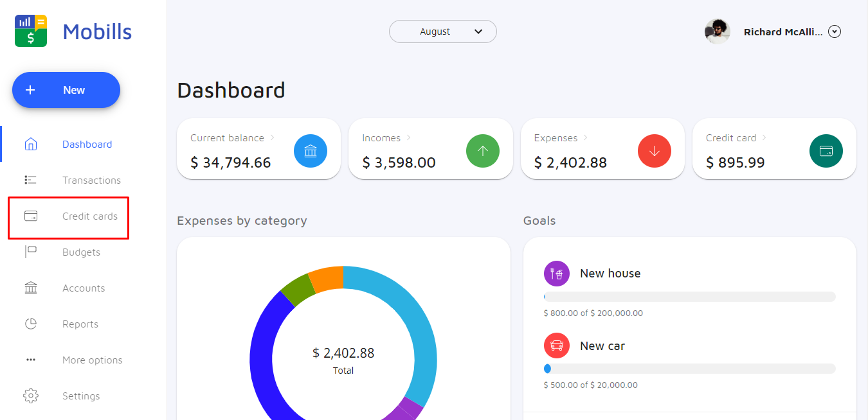Click the Dashboard page heading

coord(231,91)
